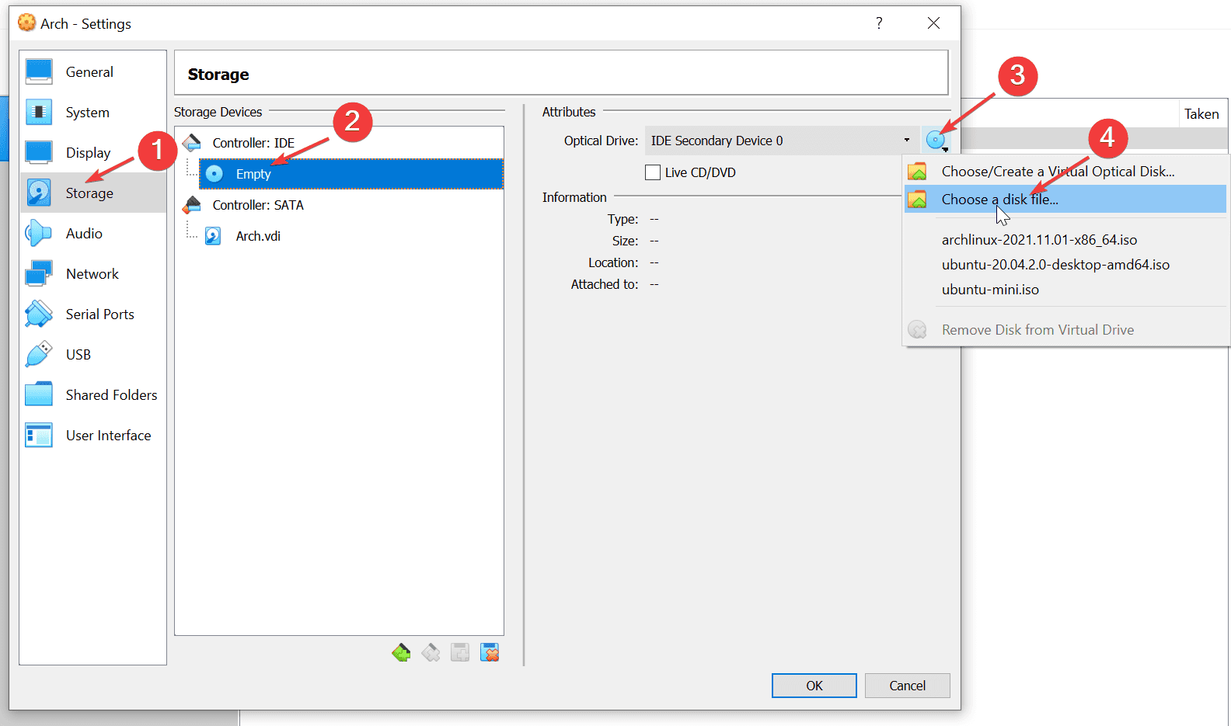This screenshot has width=1231, height=726.
Task: Click the Choose/Create Virtual Optical Disk icon
Action: (917, 172)
